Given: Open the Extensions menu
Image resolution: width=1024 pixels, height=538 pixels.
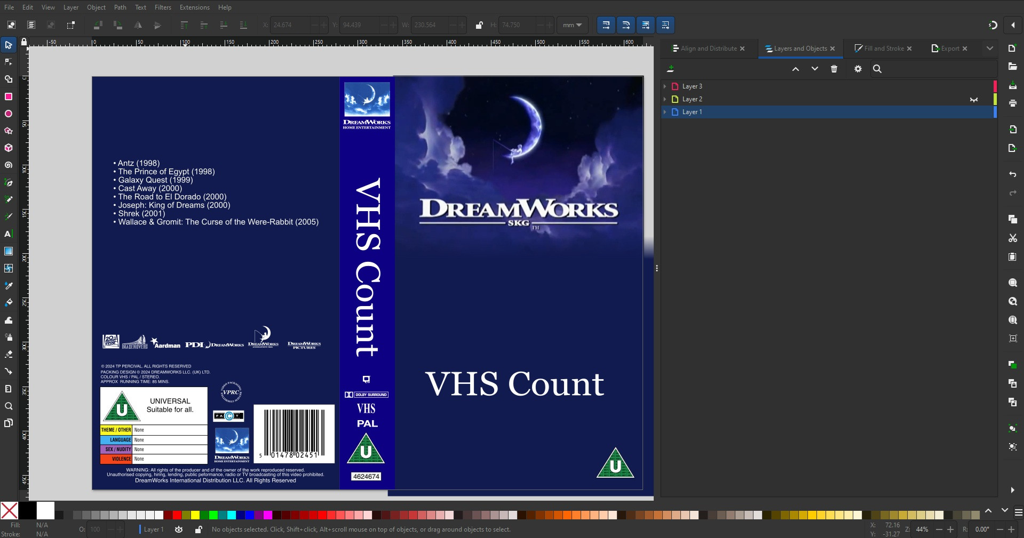Looking at the screenshot, I should tap(194, 7).
